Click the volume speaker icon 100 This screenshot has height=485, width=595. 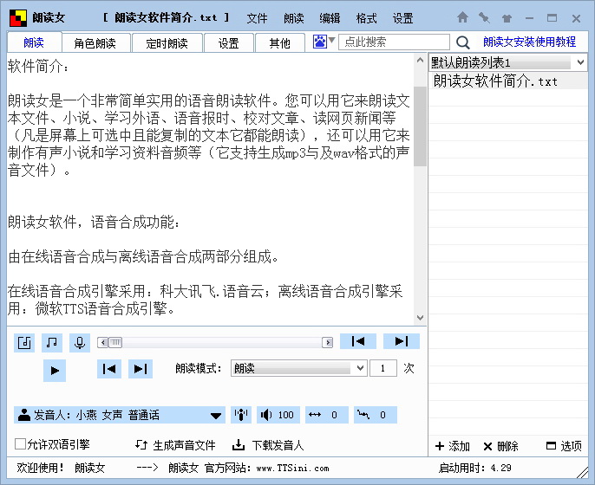point(266,415)
